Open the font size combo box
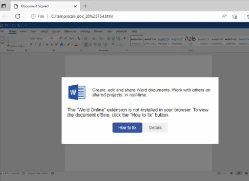The height and width of the screenshot is (181, 249). 54,39
